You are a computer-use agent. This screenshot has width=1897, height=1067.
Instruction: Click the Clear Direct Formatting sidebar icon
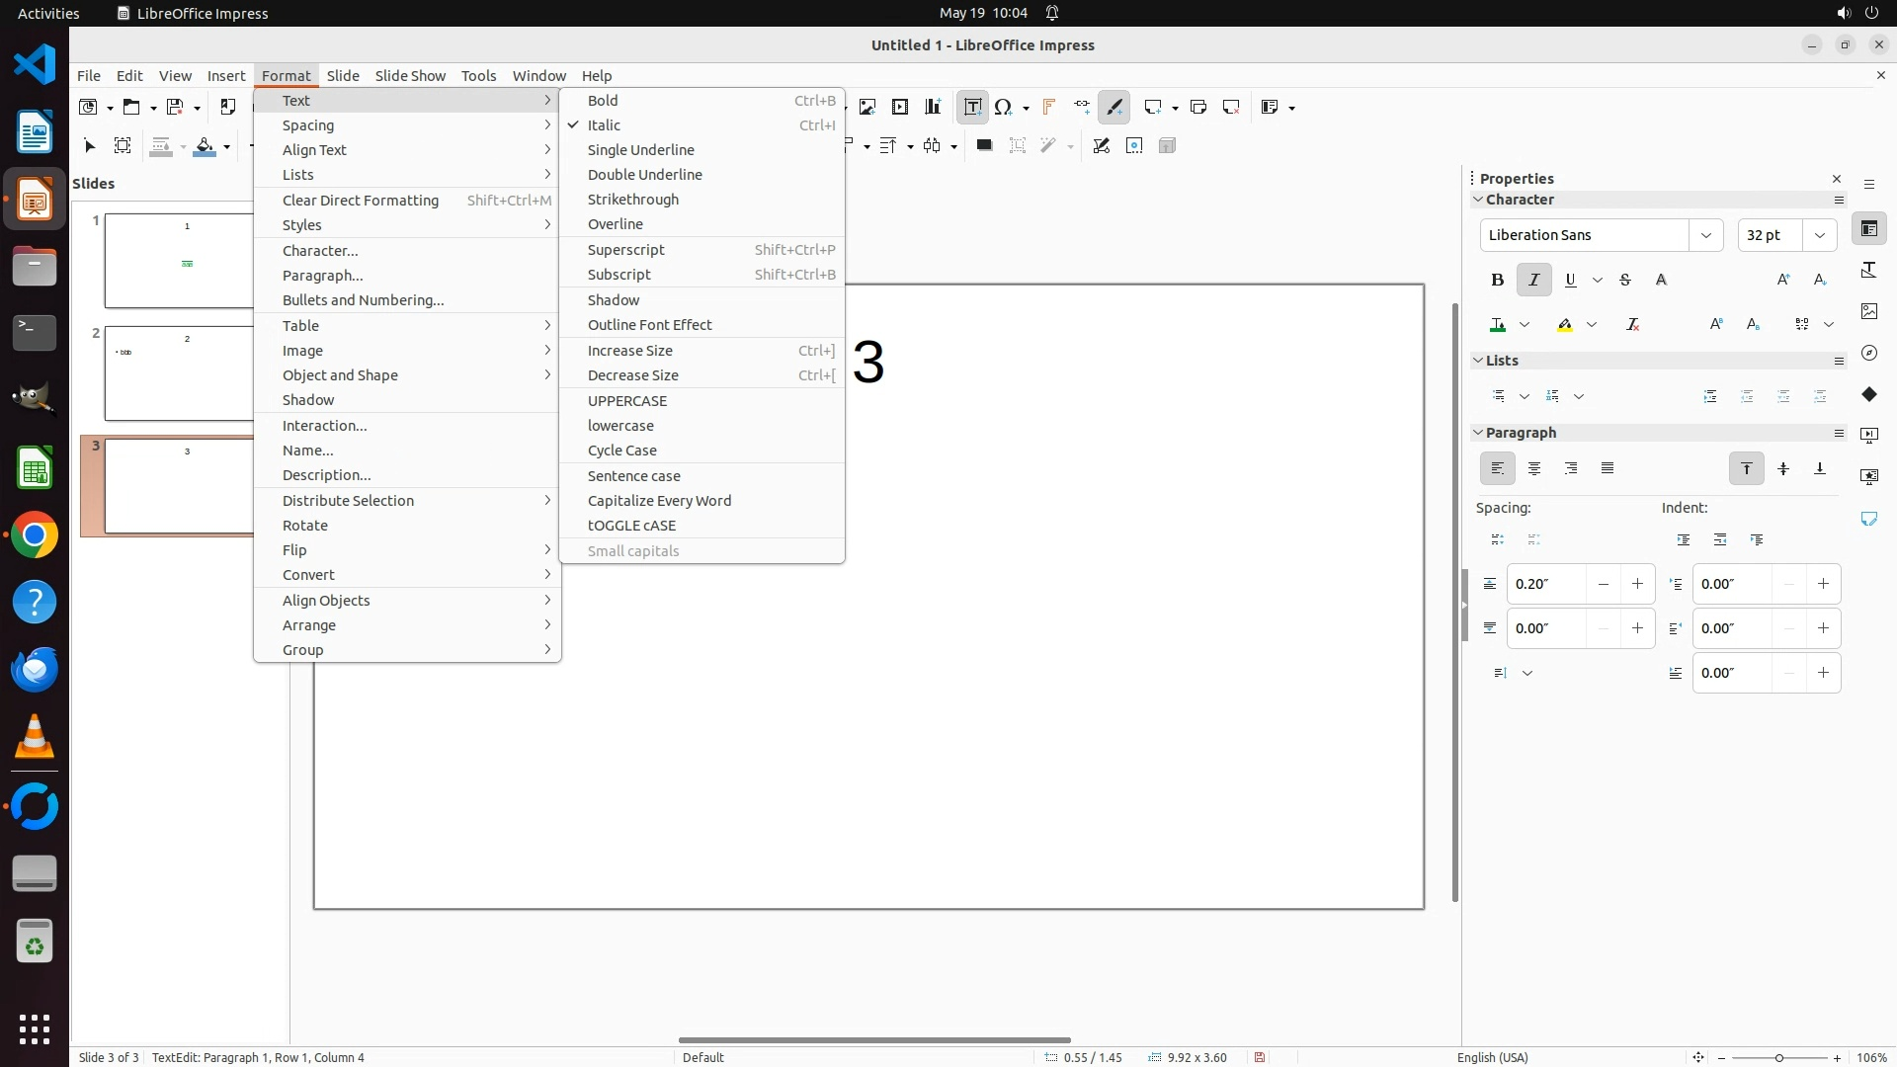click(1632, 325)
